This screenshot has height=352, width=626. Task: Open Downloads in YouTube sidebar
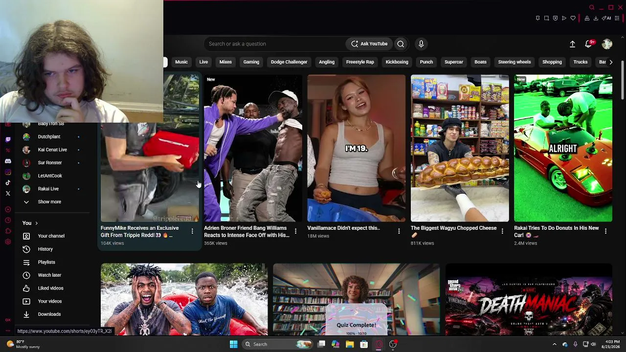coord(49,314)
